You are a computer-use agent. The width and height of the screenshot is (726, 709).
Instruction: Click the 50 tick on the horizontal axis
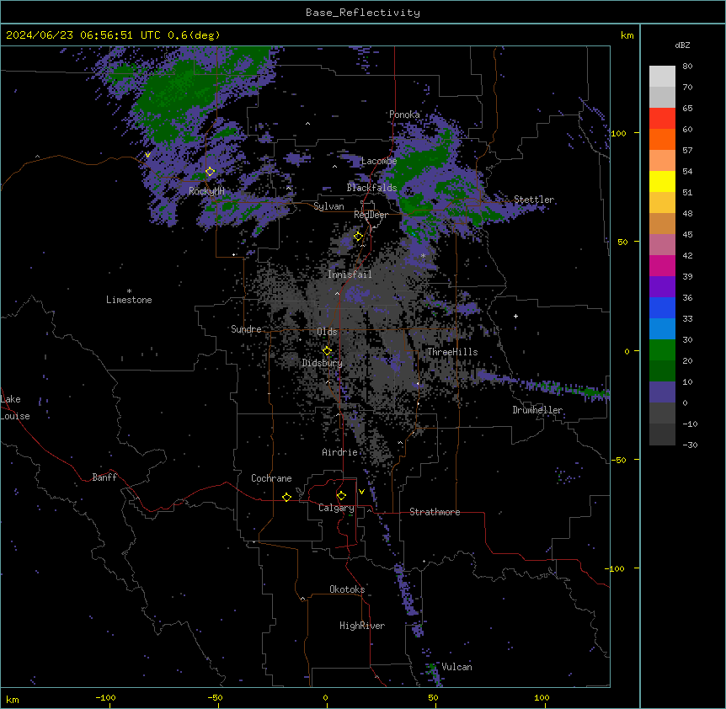(x=434, y=697)
